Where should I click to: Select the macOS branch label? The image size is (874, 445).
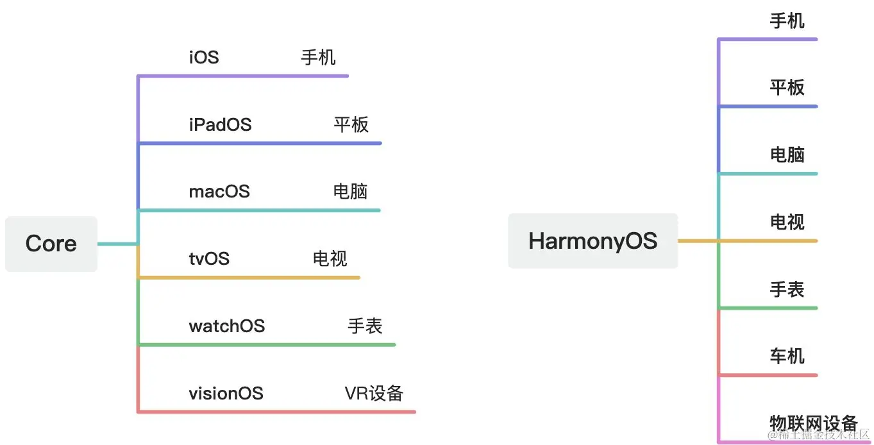[219, 191]
